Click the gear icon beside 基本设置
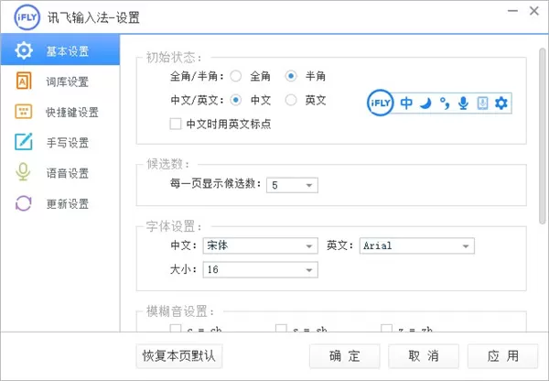 point(24,50)
